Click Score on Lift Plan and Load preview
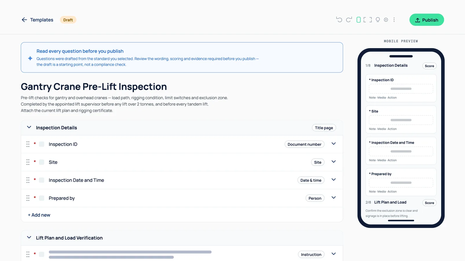This screenshot has height=261, width=465. [429, 203]
